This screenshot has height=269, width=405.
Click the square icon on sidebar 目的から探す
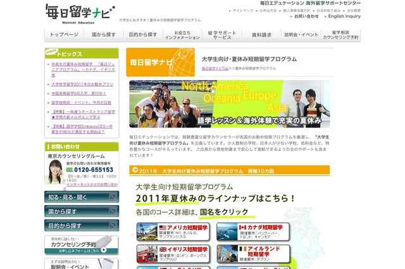113,226
